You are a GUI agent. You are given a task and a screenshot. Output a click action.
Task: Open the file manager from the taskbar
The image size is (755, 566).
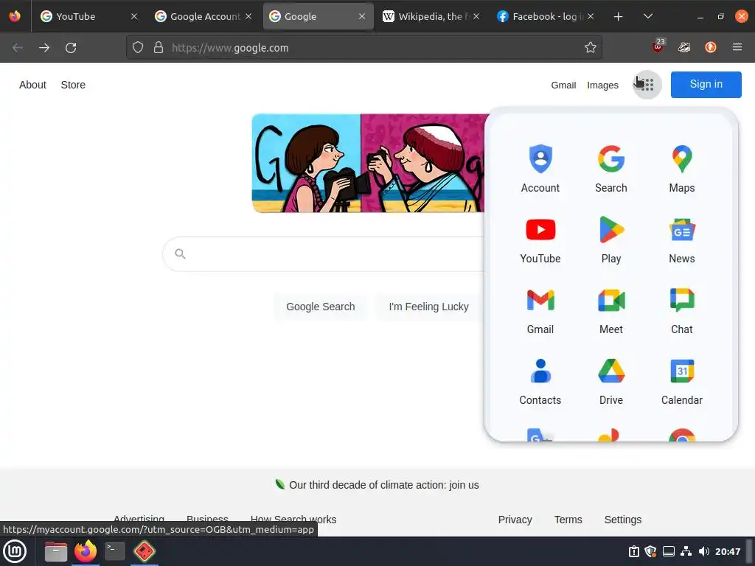[56, 551]
